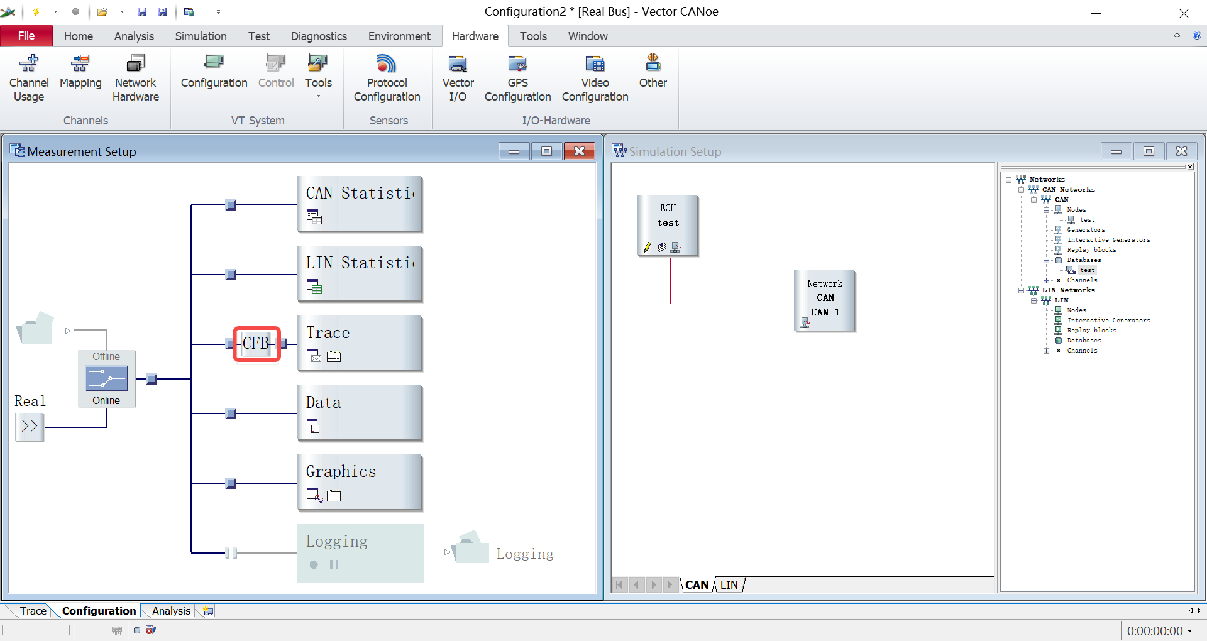Toggle the Offline/Online mode switch
The image size is (1207, 641).
(107, 379)
